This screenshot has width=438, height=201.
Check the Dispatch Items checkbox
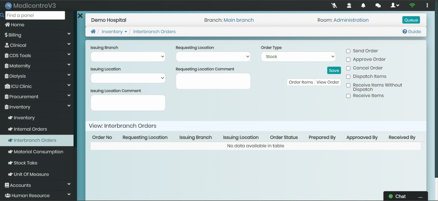348,77
